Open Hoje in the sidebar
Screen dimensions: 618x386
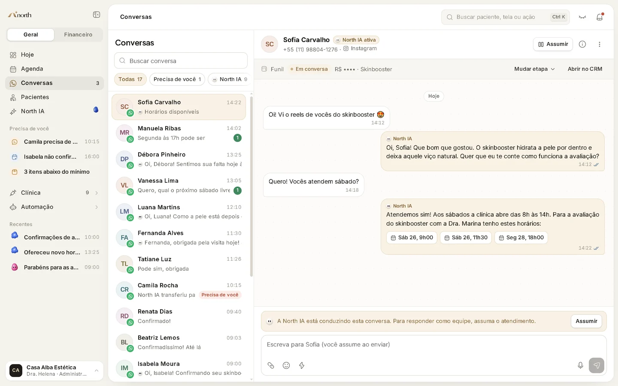point(55,54)
